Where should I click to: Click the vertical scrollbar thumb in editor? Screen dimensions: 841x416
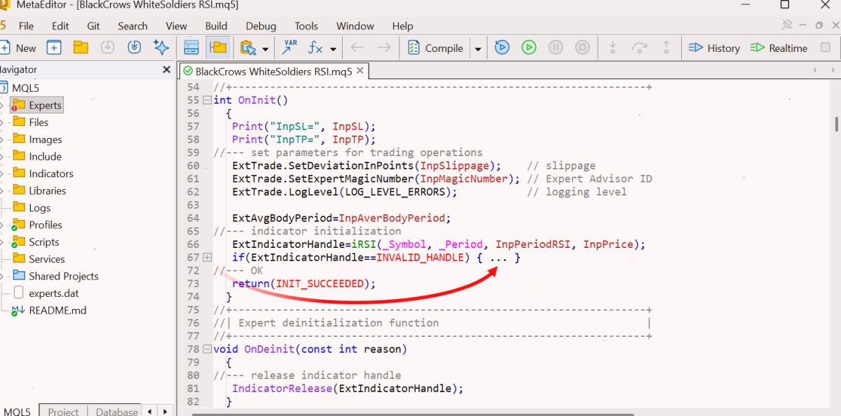[x=836, y=125]
